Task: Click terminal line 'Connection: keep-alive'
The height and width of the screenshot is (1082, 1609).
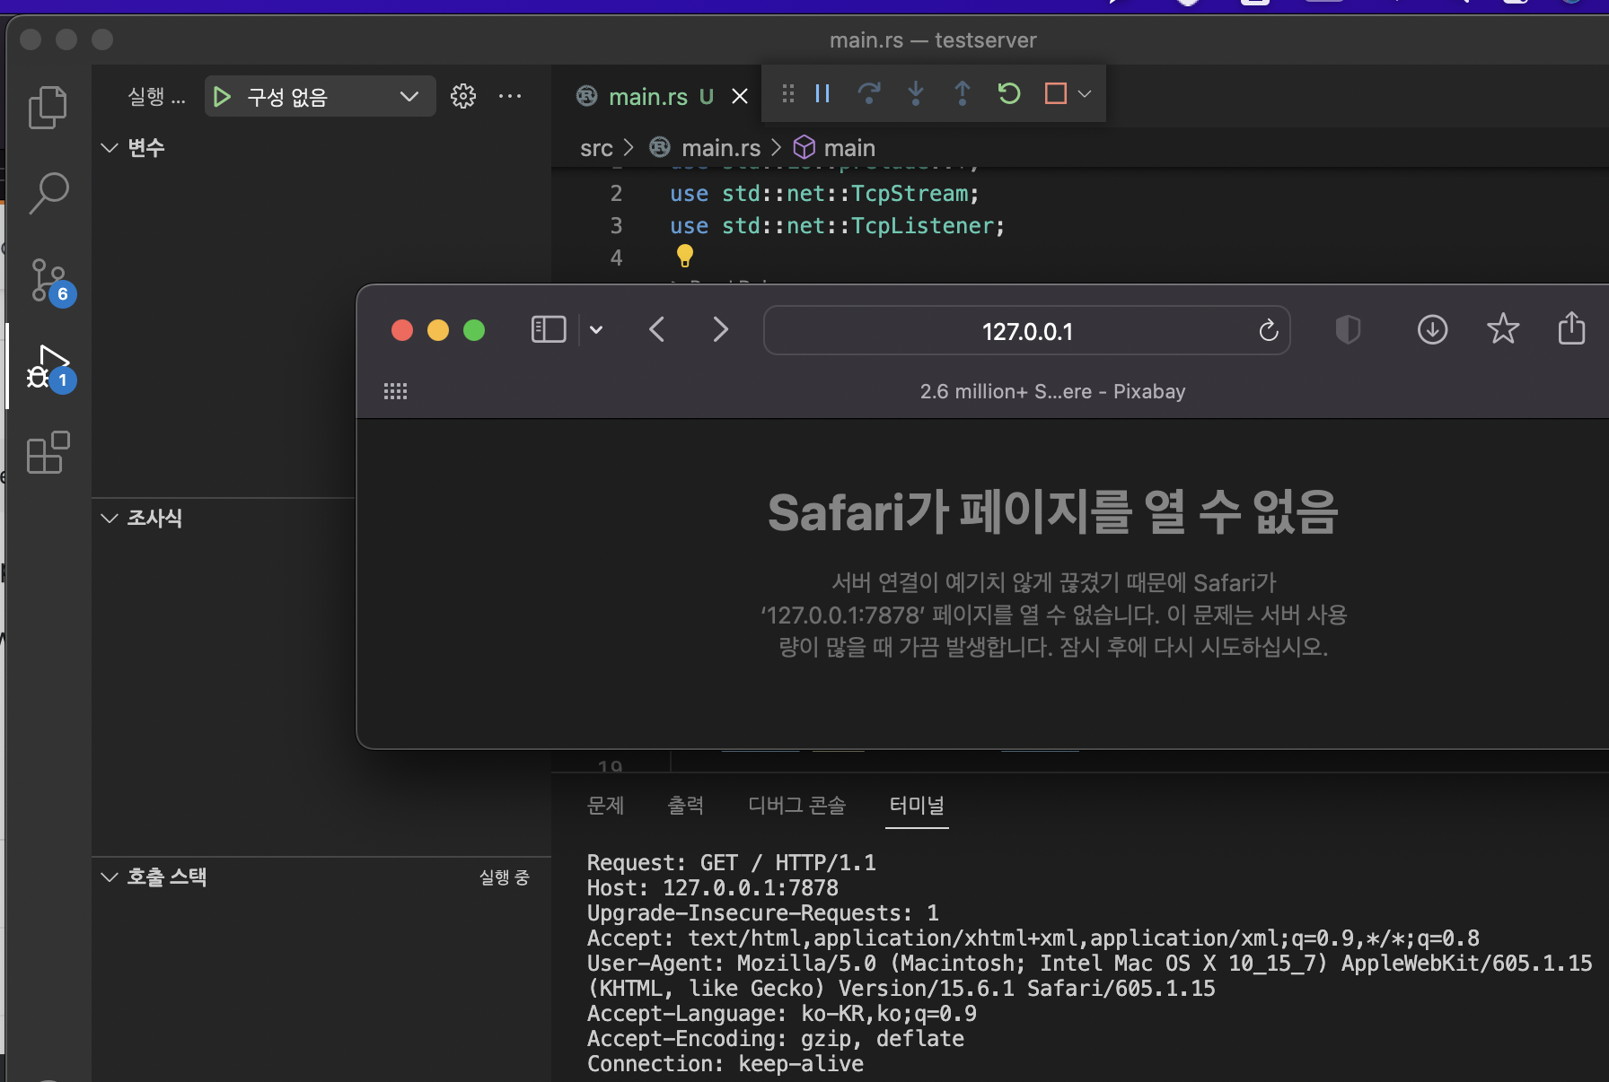Action: [x=725, y=1063]
